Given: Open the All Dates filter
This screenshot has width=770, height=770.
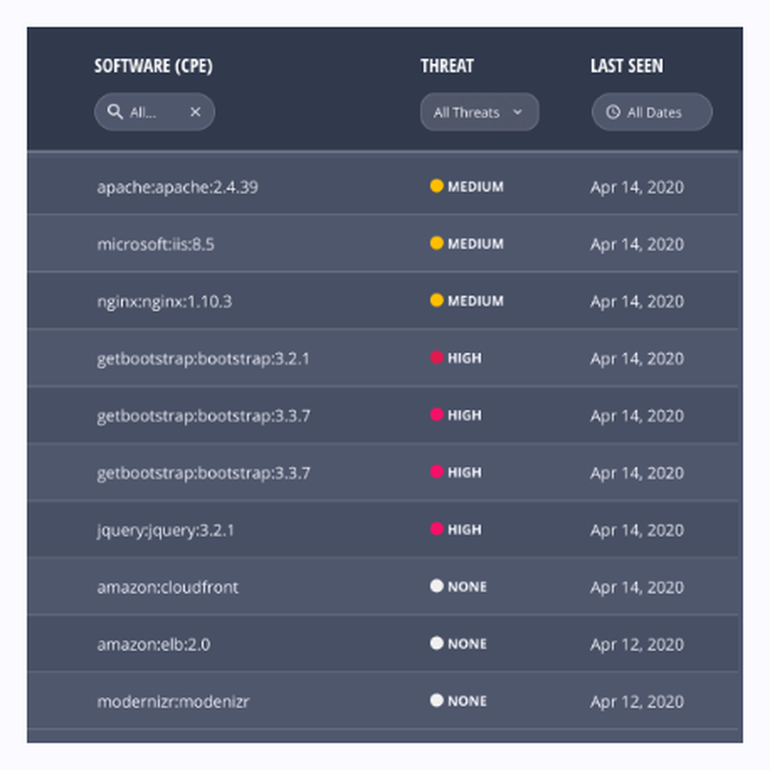Looking at the screenshot, I should click(x=653, y=112).
